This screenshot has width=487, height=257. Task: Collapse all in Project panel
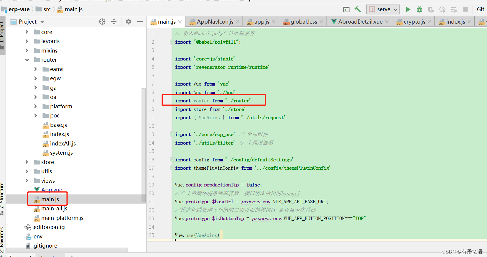(113, 22)
